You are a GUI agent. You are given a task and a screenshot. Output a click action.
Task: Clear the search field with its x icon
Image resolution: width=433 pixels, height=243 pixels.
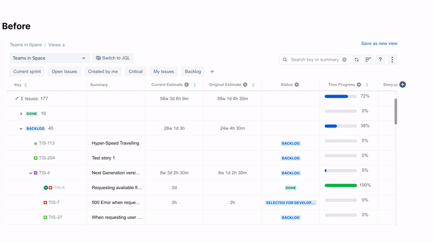344,59
